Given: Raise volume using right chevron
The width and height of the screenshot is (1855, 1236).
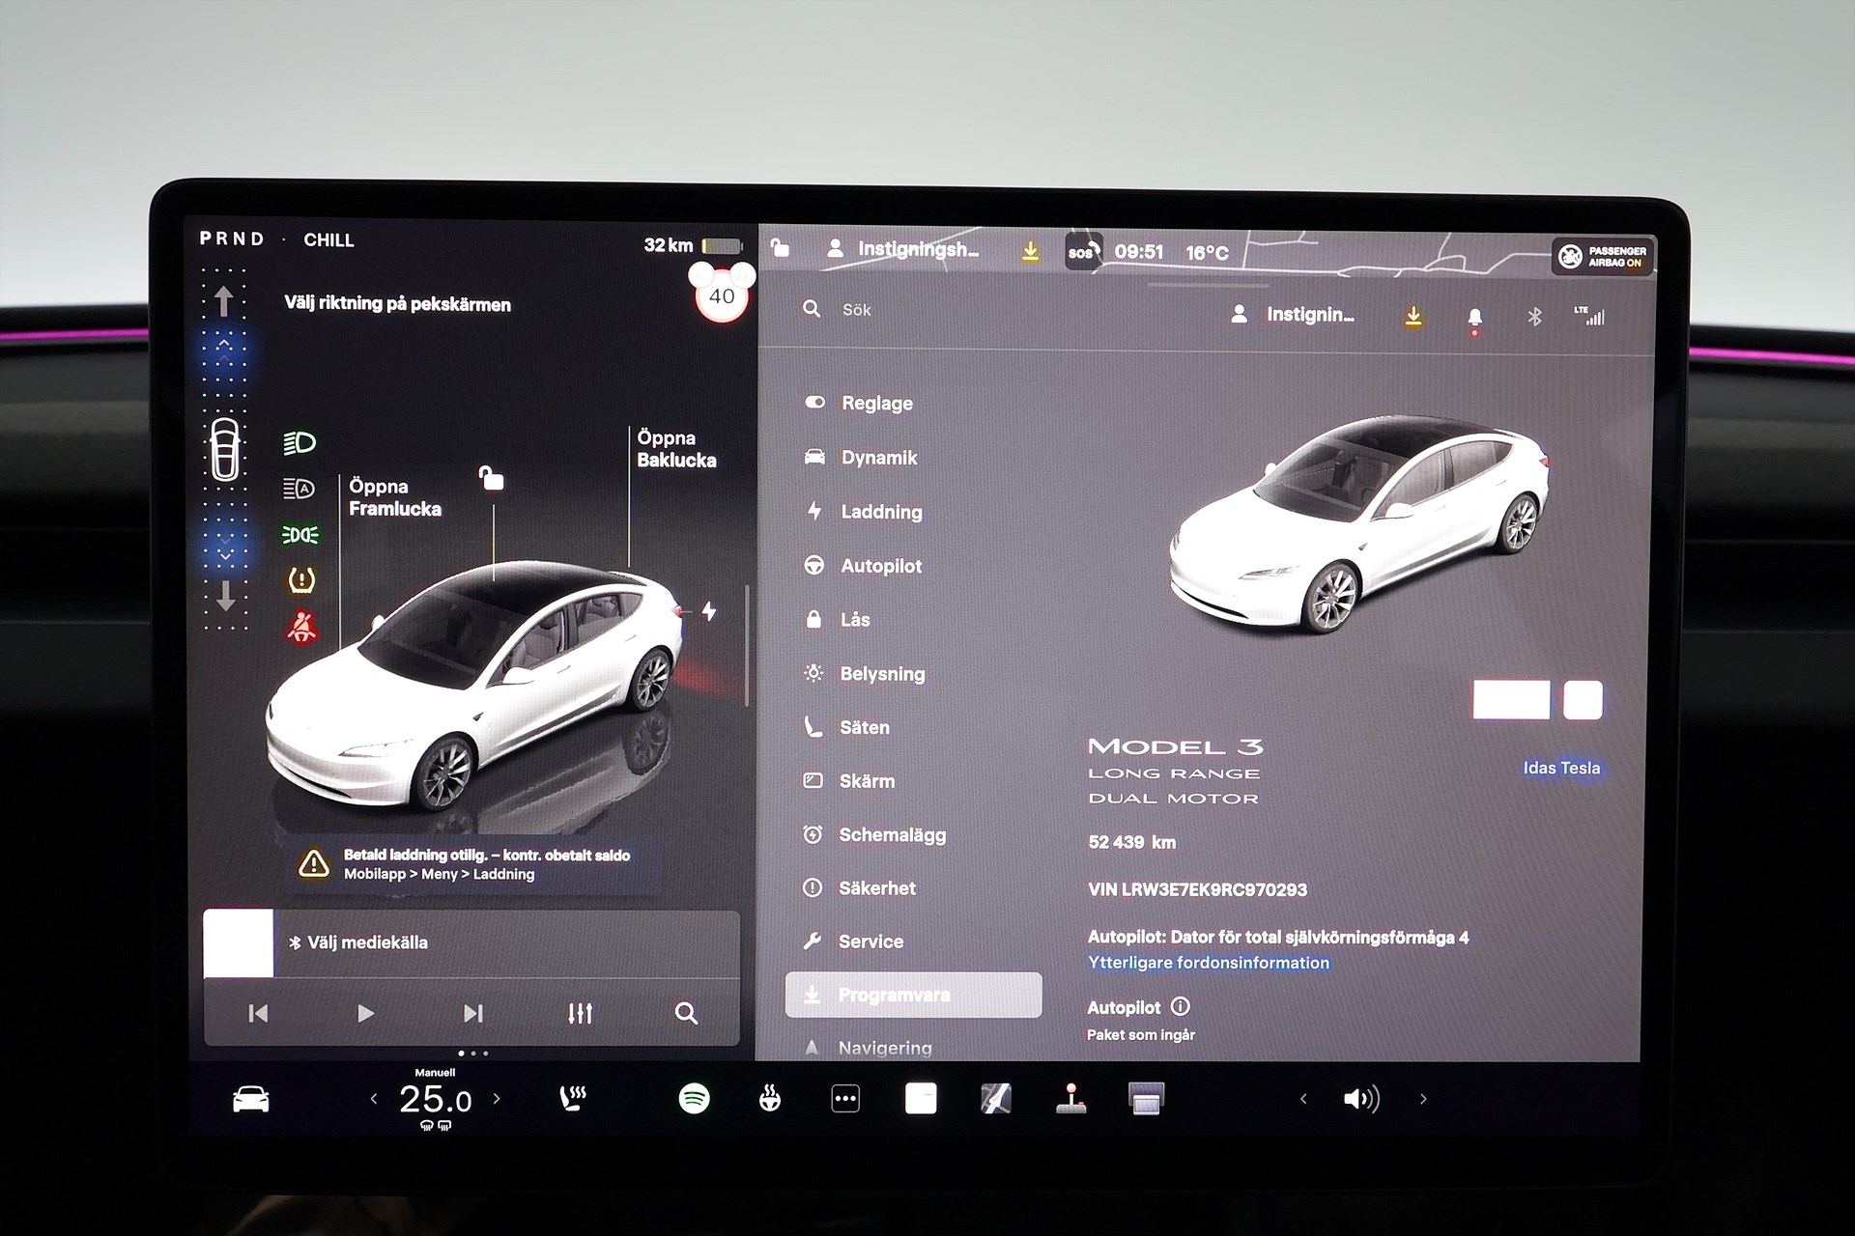Looking at the screenshot, I should (x=1423, y=1099).
